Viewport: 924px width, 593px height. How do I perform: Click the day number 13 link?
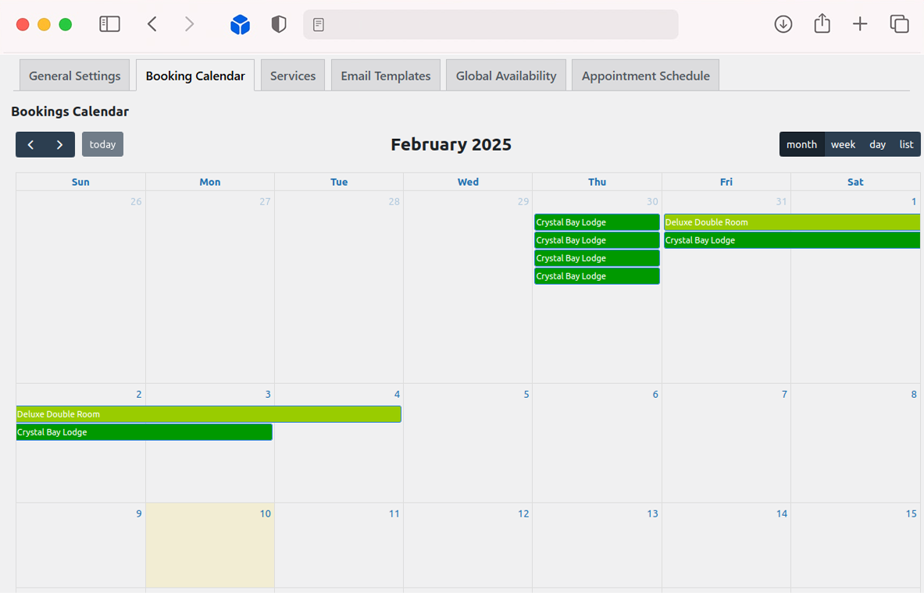click(x=652, y=513)
